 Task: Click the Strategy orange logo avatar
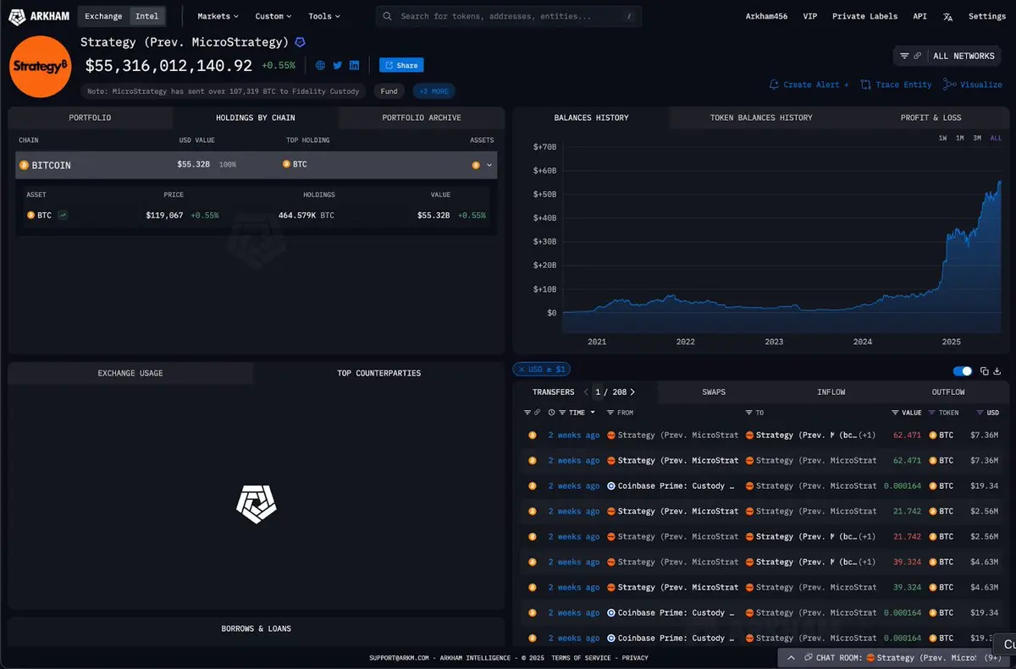pos(40,67)
